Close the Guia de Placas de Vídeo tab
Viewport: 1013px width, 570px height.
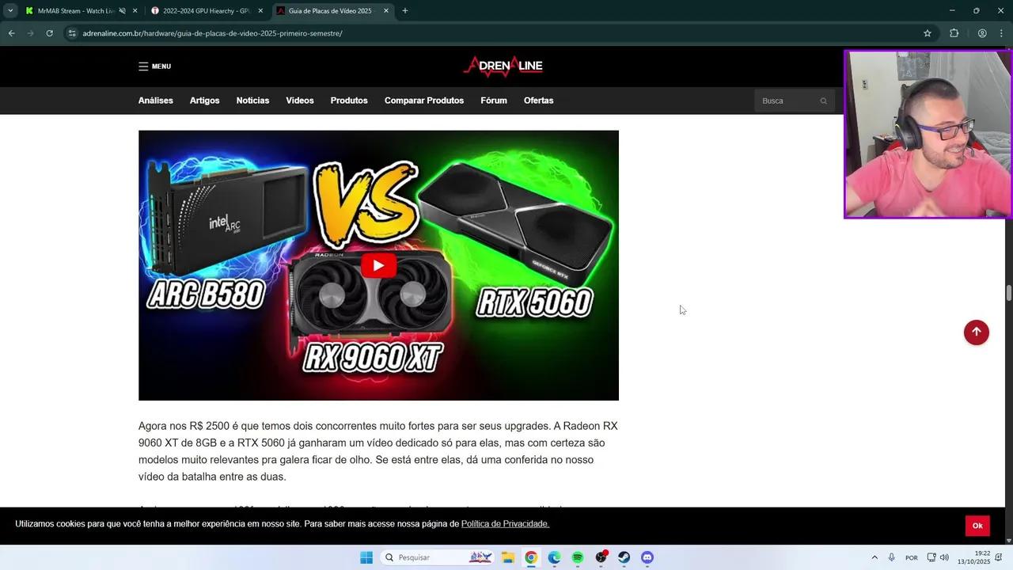385,11
